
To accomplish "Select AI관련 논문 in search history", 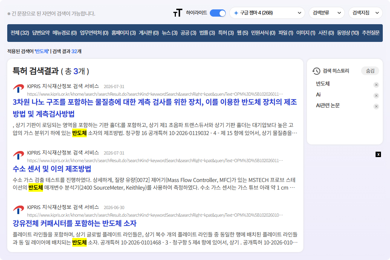I will click(x=328, y=105).
